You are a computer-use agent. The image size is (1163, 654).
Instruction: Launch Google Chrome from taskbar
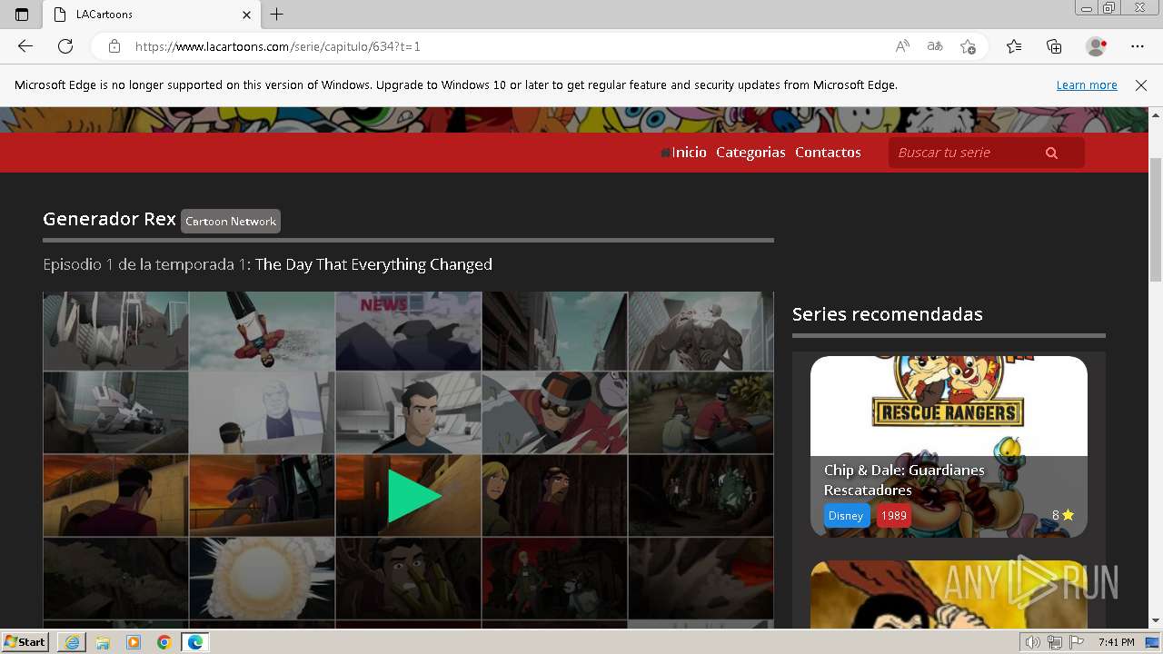pyautogui.click(x=164, y=642)
